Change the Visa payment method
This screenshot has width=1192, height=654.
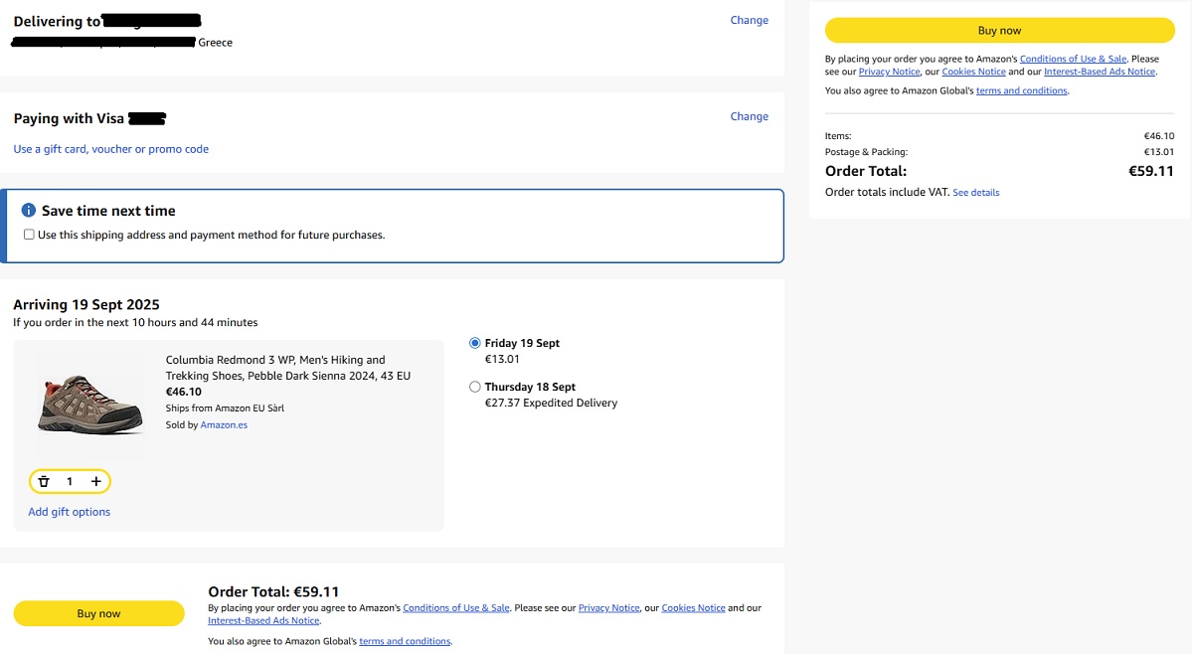749,116
